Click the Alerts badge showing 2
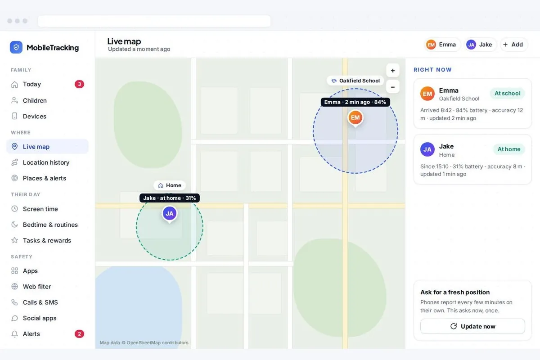Image resolution: width=540 pixels, height=360 pixels. pos(79,334)
